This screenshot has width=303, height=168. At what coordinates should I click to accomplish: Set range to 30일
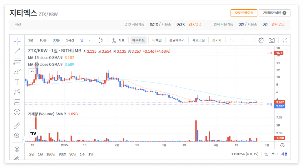coord(73,154)
